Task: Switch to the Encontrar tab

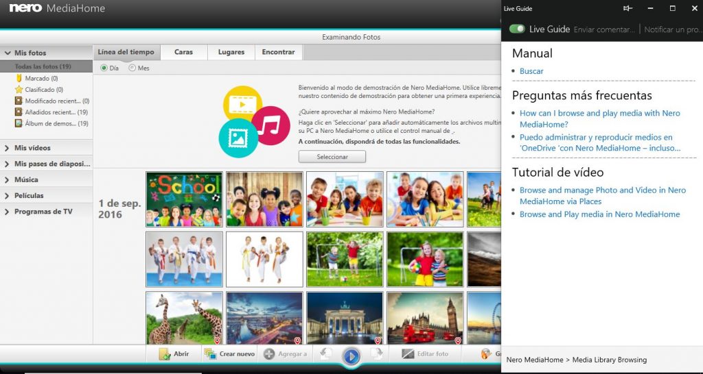Action: click(279, 52)
